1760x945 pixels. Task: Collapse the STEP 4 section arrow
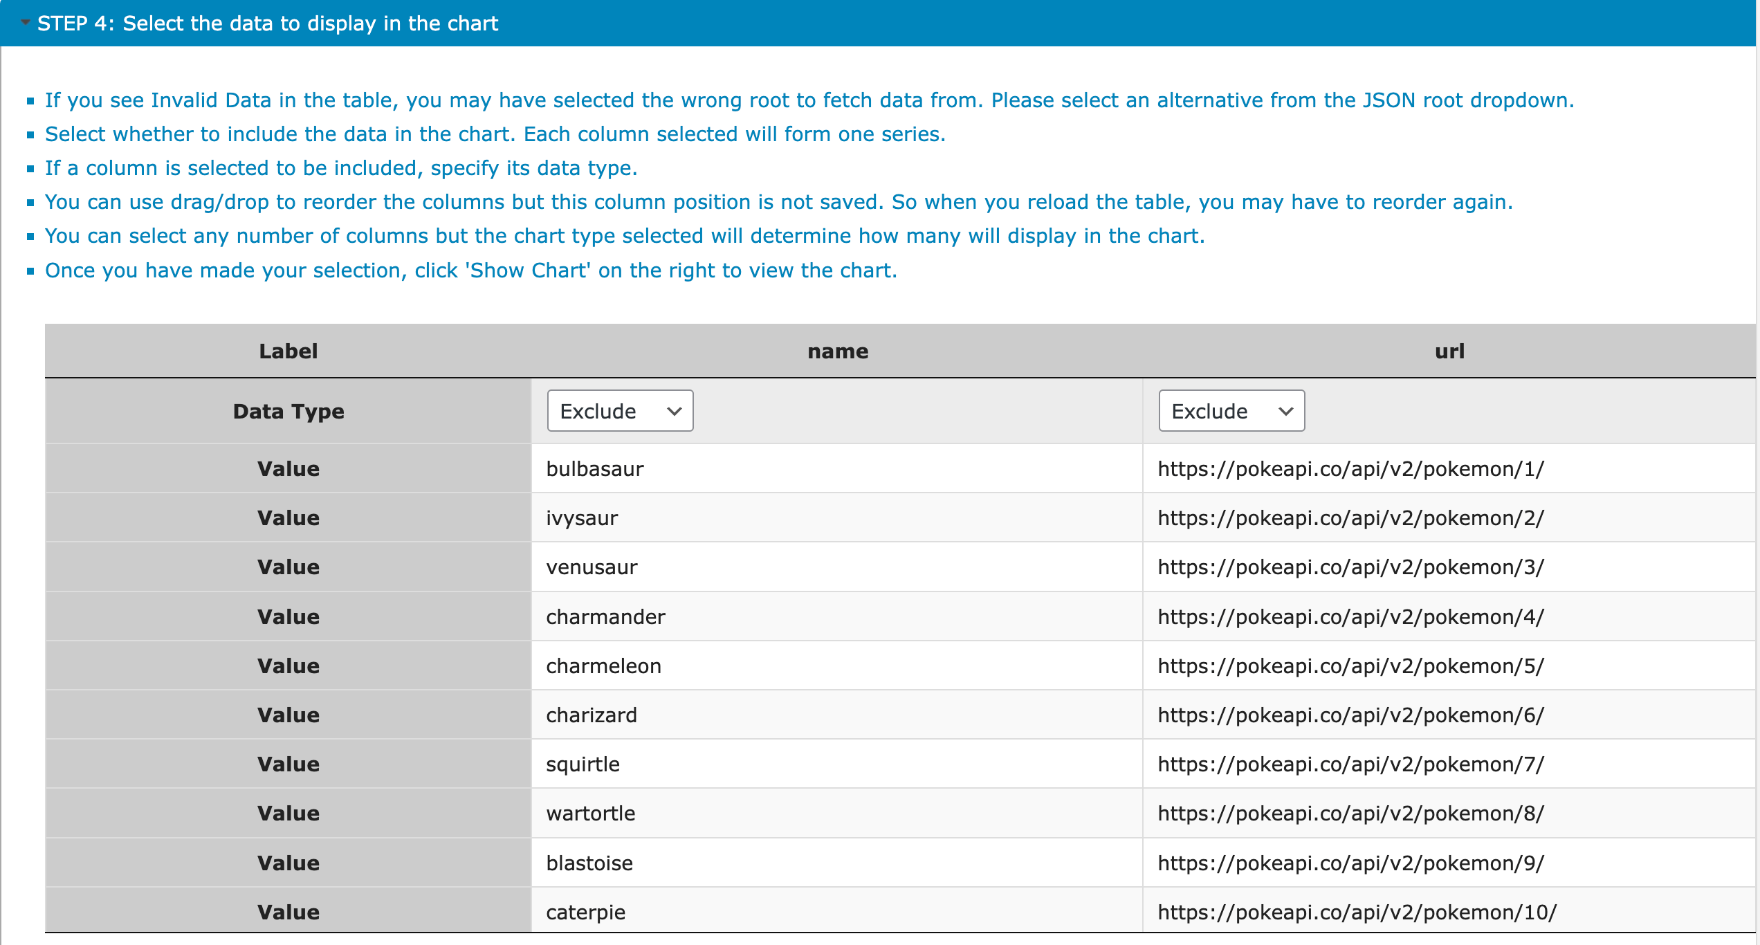(26, 23)
